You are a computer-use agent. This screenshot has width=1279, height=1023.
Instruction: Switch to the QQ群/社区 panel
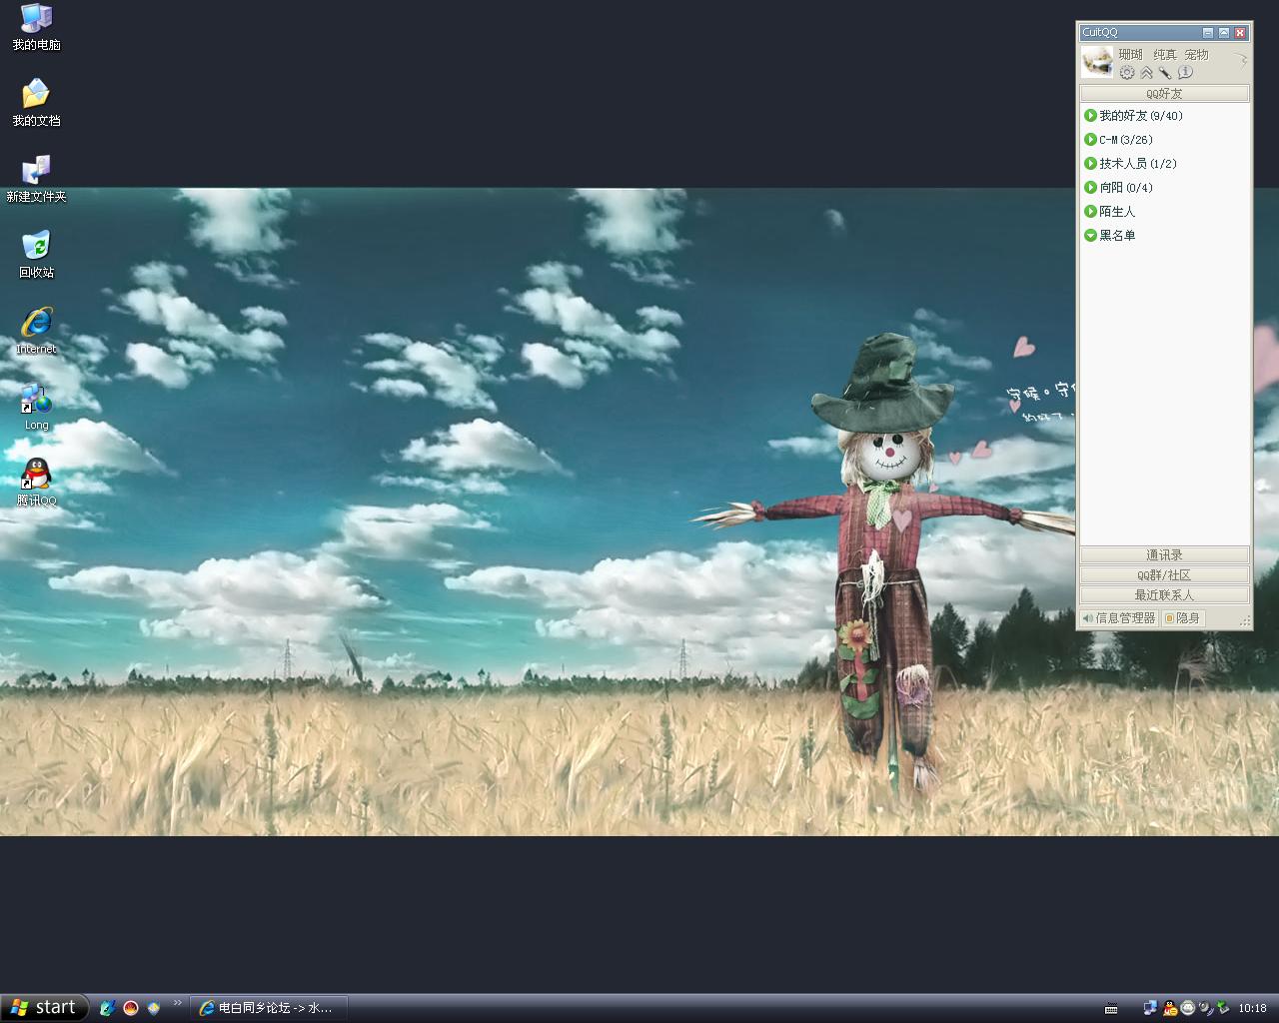(1164, 575)
